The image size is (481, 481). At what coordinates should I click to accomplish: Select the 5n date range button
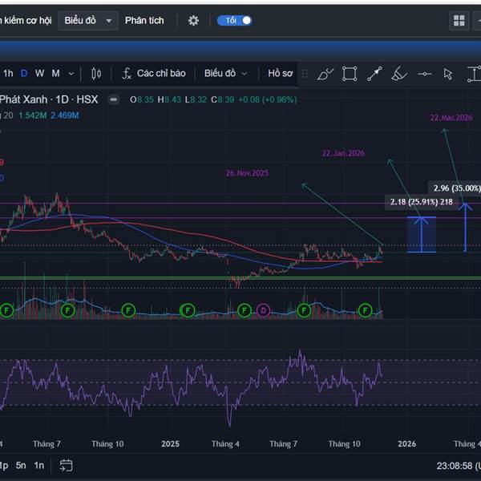click(22, 465)
